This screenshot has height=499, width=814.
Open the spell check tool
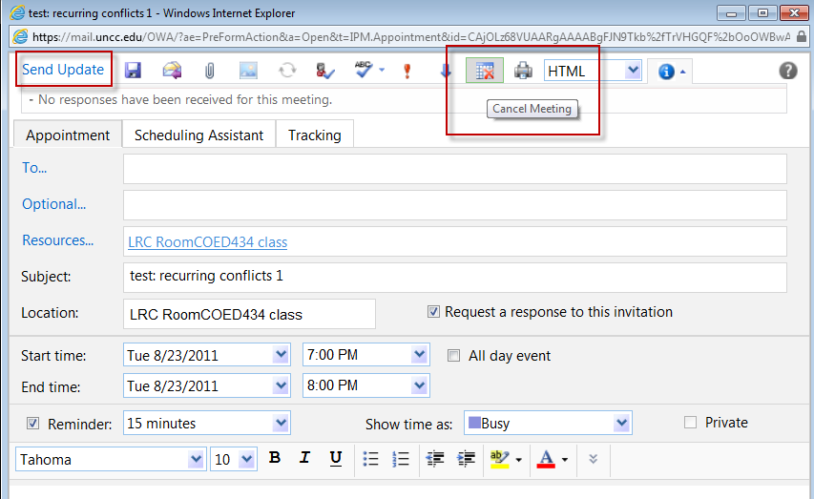pyautogui.click(x=364, y=71)
